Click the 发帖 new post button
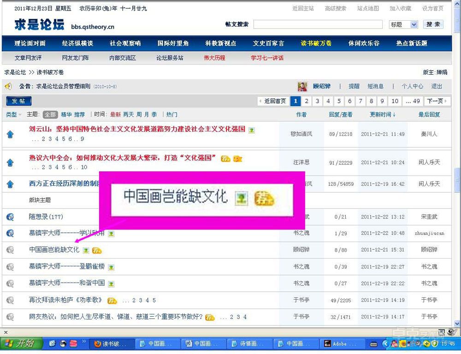The width and height of the screenshot is (461, 354). [x=18, y=101]
